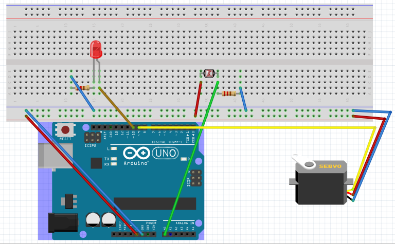Image resolution: width=395 pixels, height=244 pixels.
Task: Select the short blue wire next to the LED resistor
Action: 82,93
